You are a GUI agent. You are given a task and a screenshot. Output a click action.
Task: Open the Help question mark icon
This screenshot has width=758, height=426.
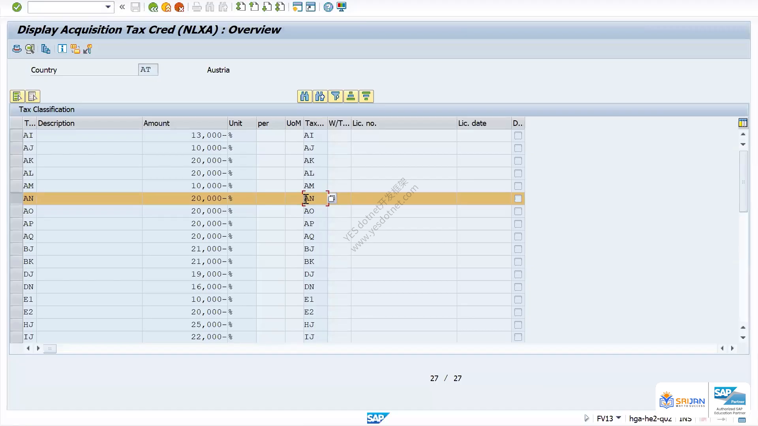pyautogui.click(x=328, y=7)
